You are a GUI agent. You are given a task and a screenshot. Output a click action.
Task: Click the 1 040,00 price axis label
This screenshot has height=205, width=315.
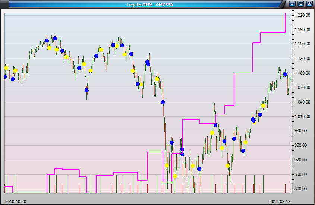click(x=302, y=102)
